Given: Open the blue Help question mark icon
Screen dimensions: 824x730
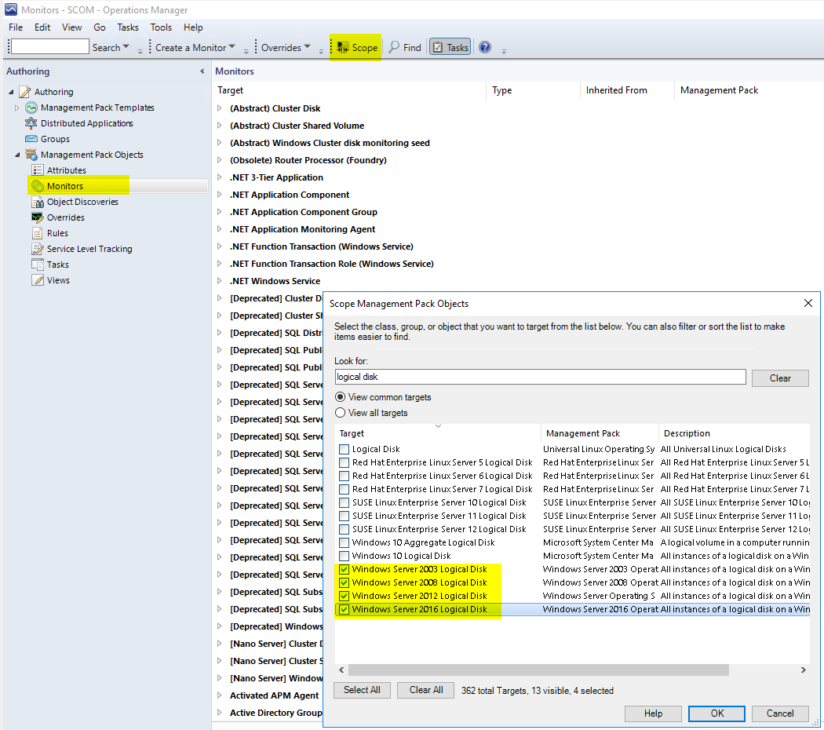Looking at the screenshot, I should [x=485, y=47].
